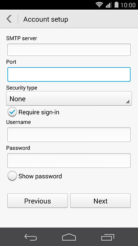
Task: Focus the Port input field
Action: pos(69,74)
